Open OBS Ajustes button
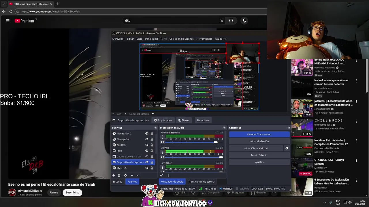Viewport: 369px width, 207px height. 259,162
